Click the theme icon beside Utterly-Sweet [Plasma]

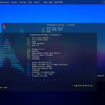pyautogui.click(x=30, y=55)
